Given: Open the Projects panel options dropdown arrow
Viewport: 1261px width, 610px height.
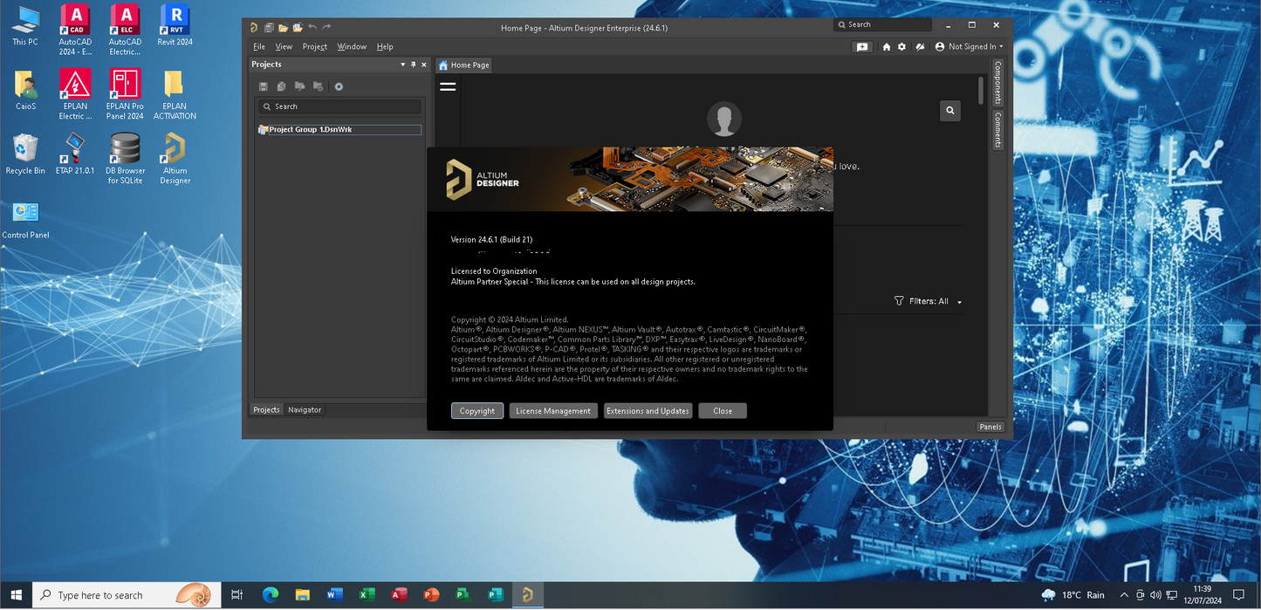Looking at the screenshot, I should [403, 65].
